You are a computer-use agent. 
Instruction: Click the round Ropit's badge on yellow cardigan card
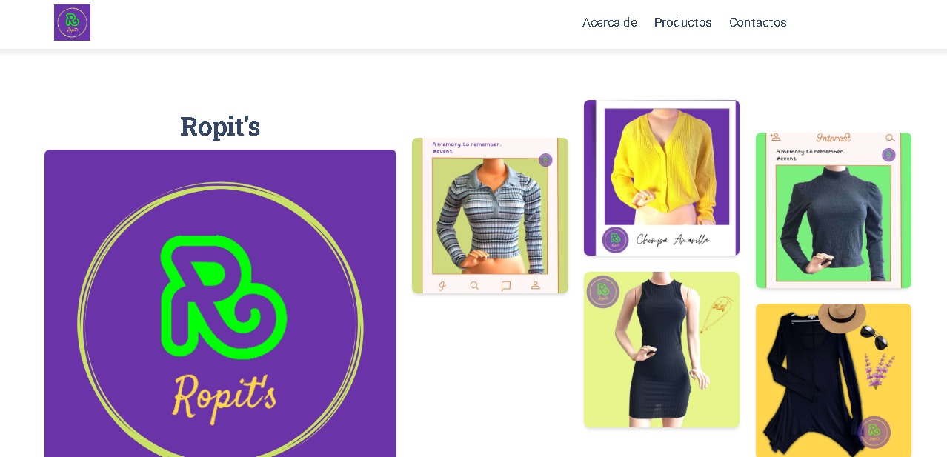point(615,240)
